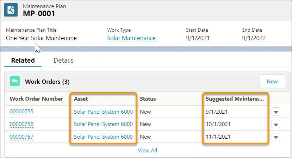Click the Maintenance Plan record icon
Screen dimensions: 292x158
click(11, 10)
